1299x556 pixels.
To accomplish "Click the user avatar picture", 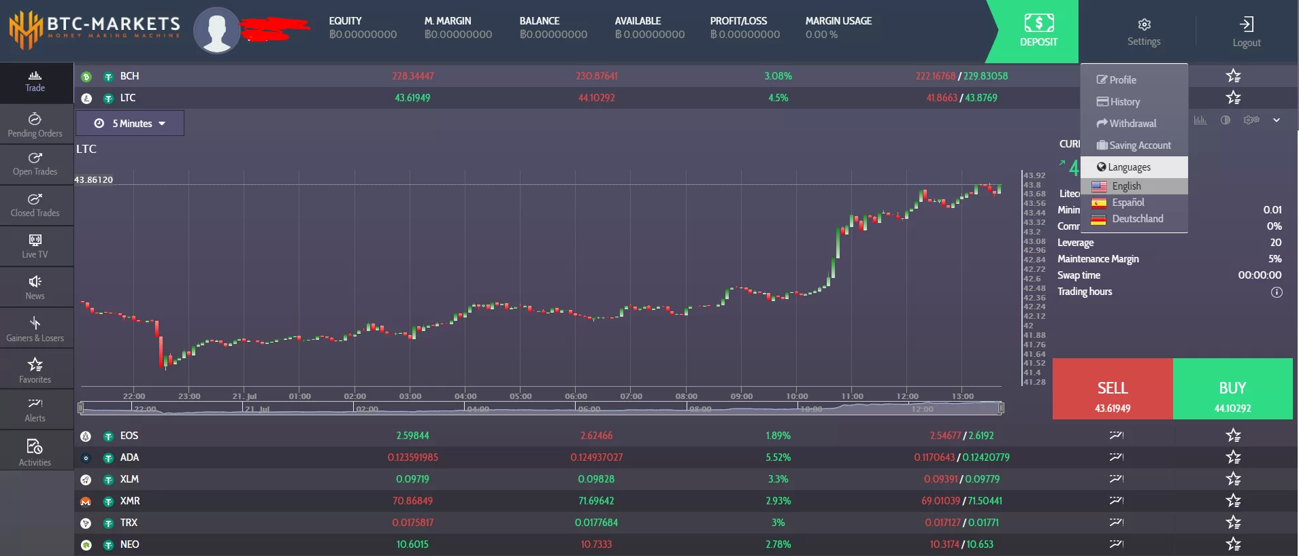I will coord(217,31).
